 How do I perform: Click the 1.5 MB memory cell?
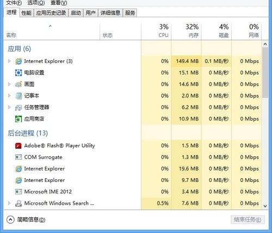coord(186,146)
